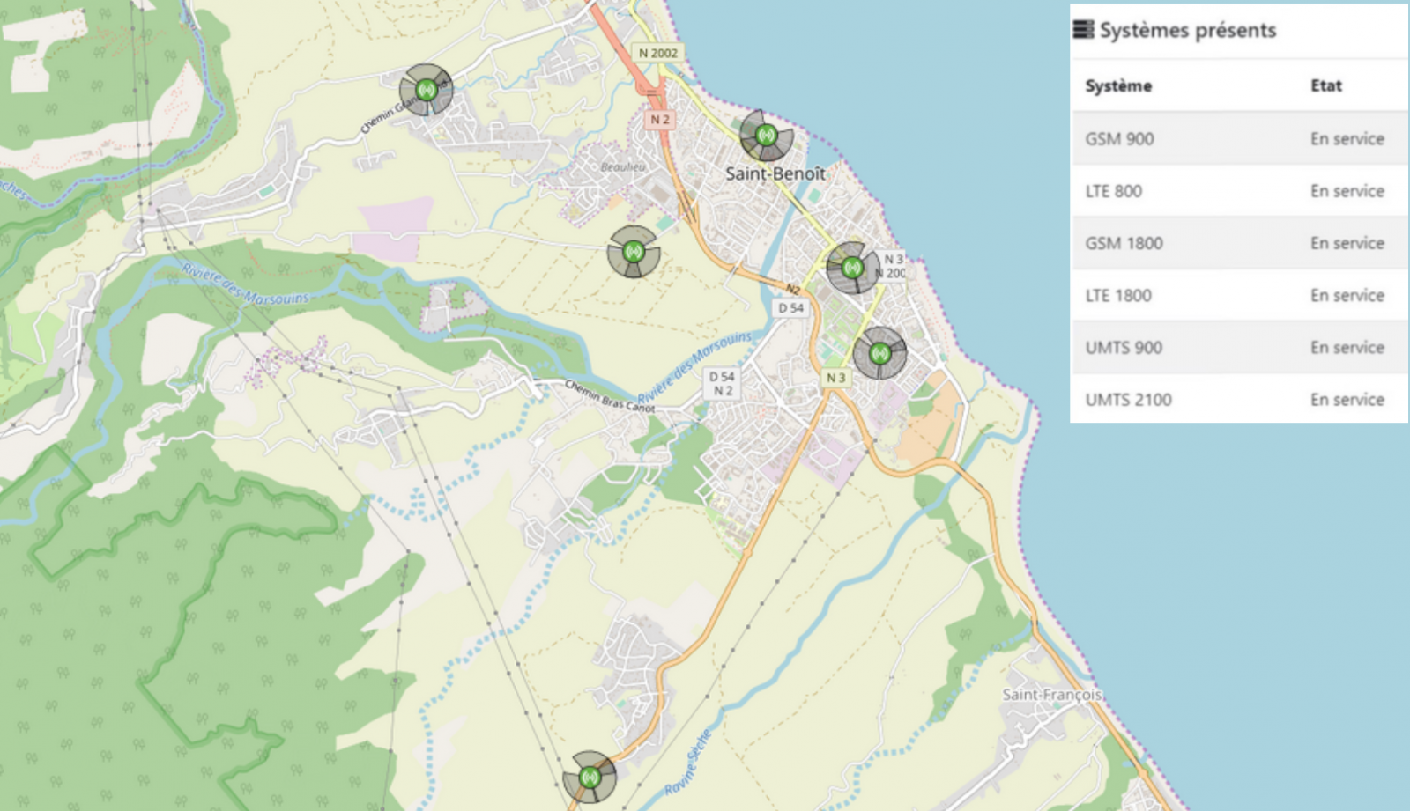Open the antenna marker south of Beaulieu
The width and height of the screenshot is (1410, 811).
tap(633, 252)
